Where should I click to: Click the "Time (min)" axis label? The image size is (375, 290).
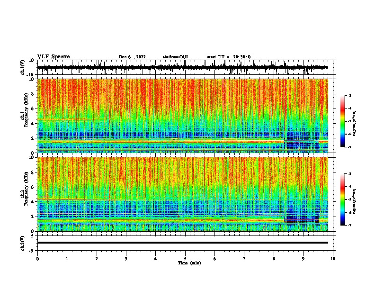pos(189,263)
